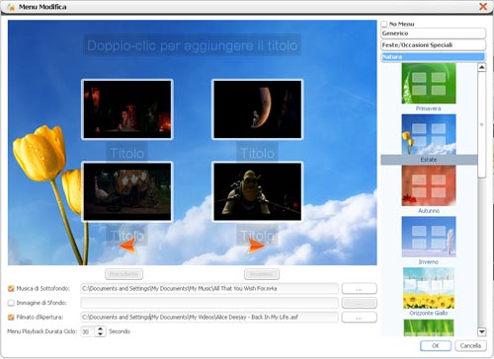Open the Natura template category
Viewport: 494px width, 359px height.
click(x=433, y=57)
